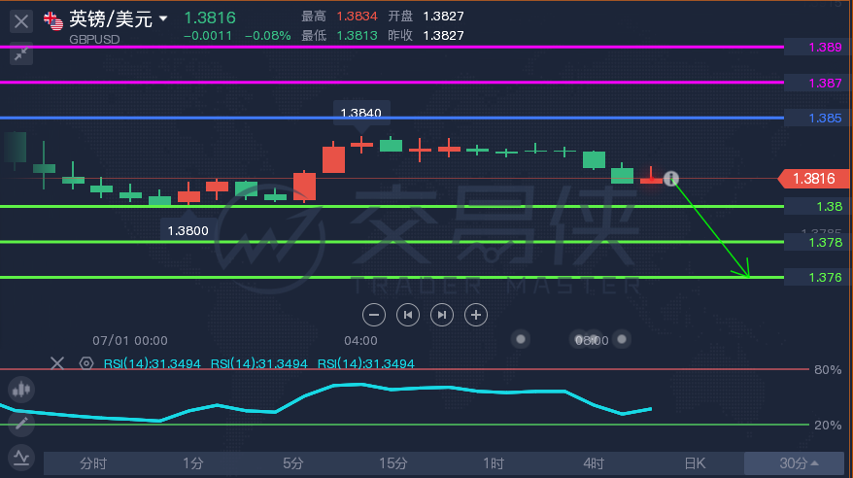This screenshot has height=478, width=853.
Task: Click the 1.3816 current price tag
Action: tap(814, 179)
